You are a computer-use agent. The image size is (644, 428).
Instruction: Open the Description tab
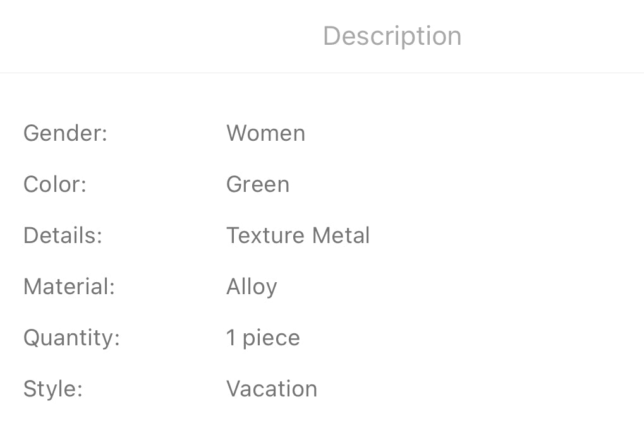[x=392, y=36]
